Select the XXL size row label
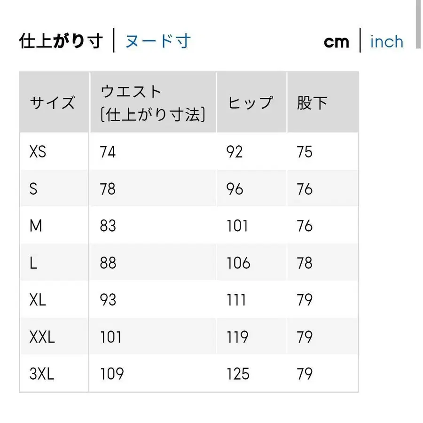The width and height of the screenshot is (423, 423). coord(41,337)
